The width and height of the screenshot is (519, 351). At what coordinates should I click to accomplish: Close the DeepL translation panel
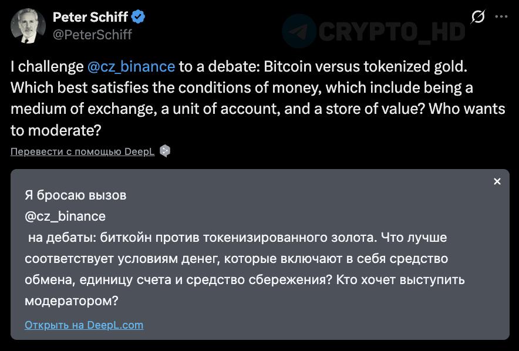(x=497, y=182)
